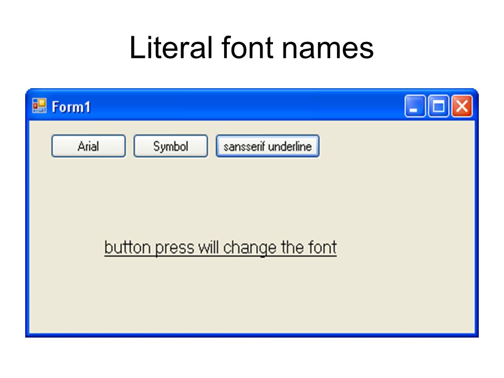Maximize the Form1 window
Screen dimensions: 504x378
438,106
